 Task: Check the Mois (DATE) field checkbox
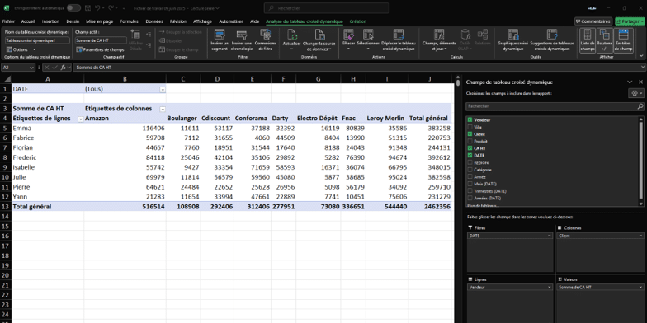coord(470,184)
